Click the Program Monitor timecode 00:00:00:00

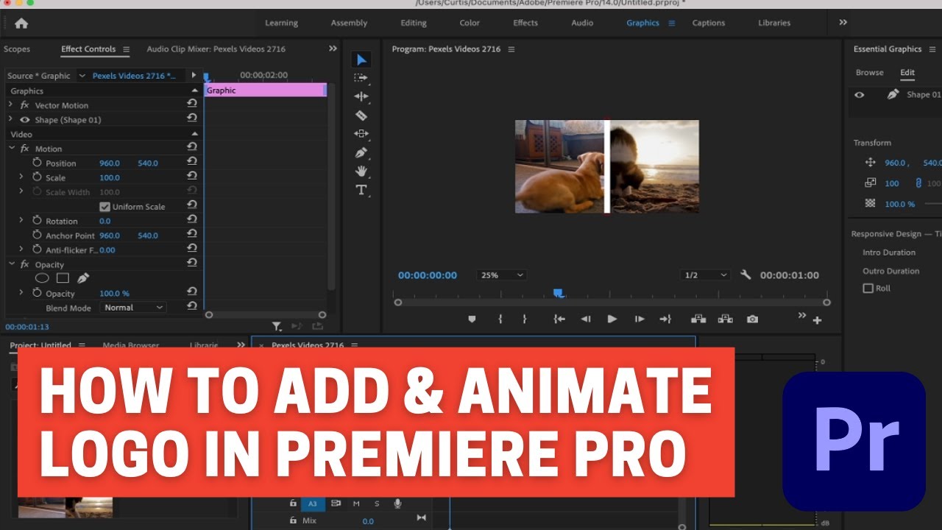(428, 275)
